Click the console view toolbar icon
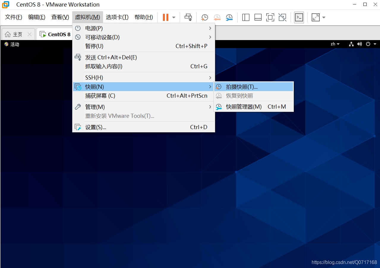Screen dimensions: 380x268 click(299, 18)
